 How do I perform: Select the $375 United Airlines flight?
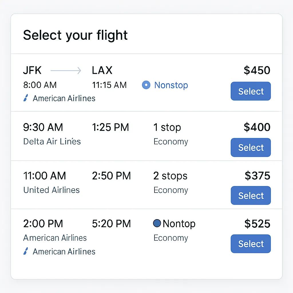click(251, 195)
